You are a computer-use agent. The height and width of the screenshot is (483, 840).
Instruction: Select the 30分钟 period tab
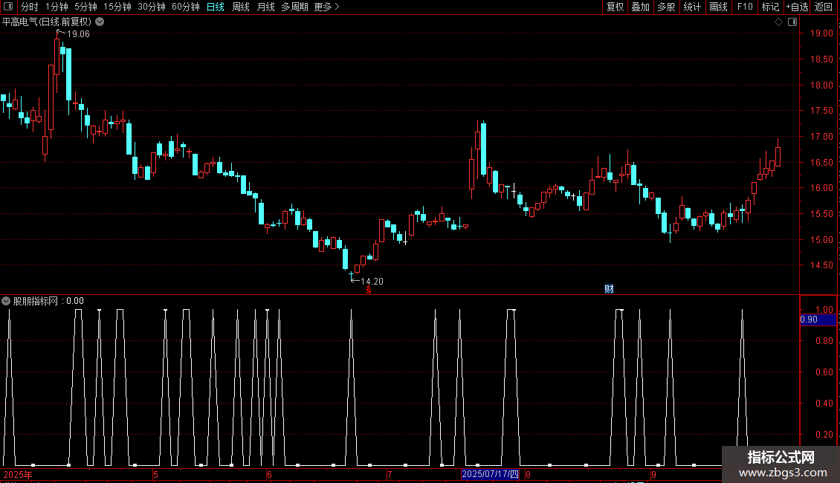pos(151,7)
